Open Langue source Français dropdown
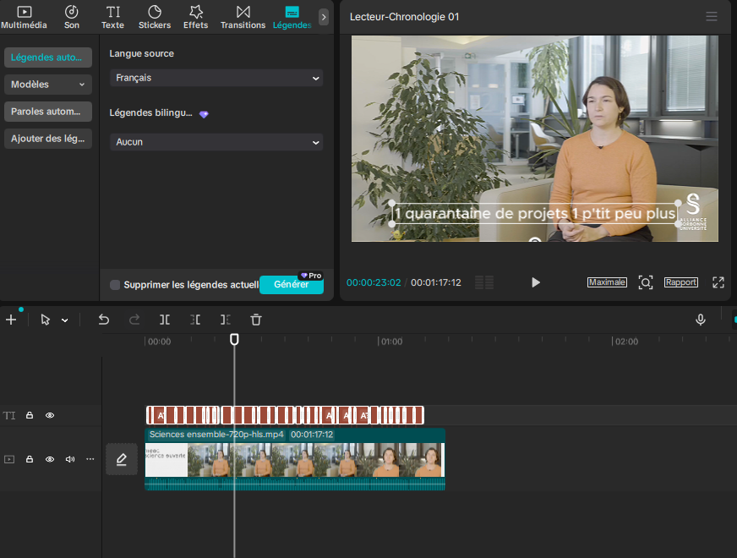The height and width of the screenshot is (558, 737). 216,78
